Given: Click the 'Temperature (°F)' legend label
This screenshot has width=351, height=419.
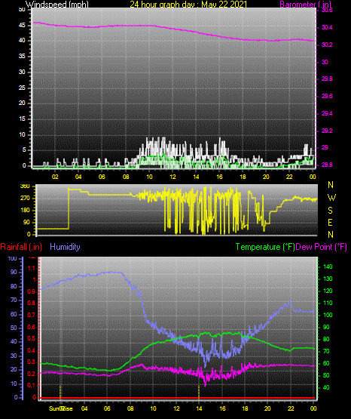Looking at the screenshot, I should 265,247.
